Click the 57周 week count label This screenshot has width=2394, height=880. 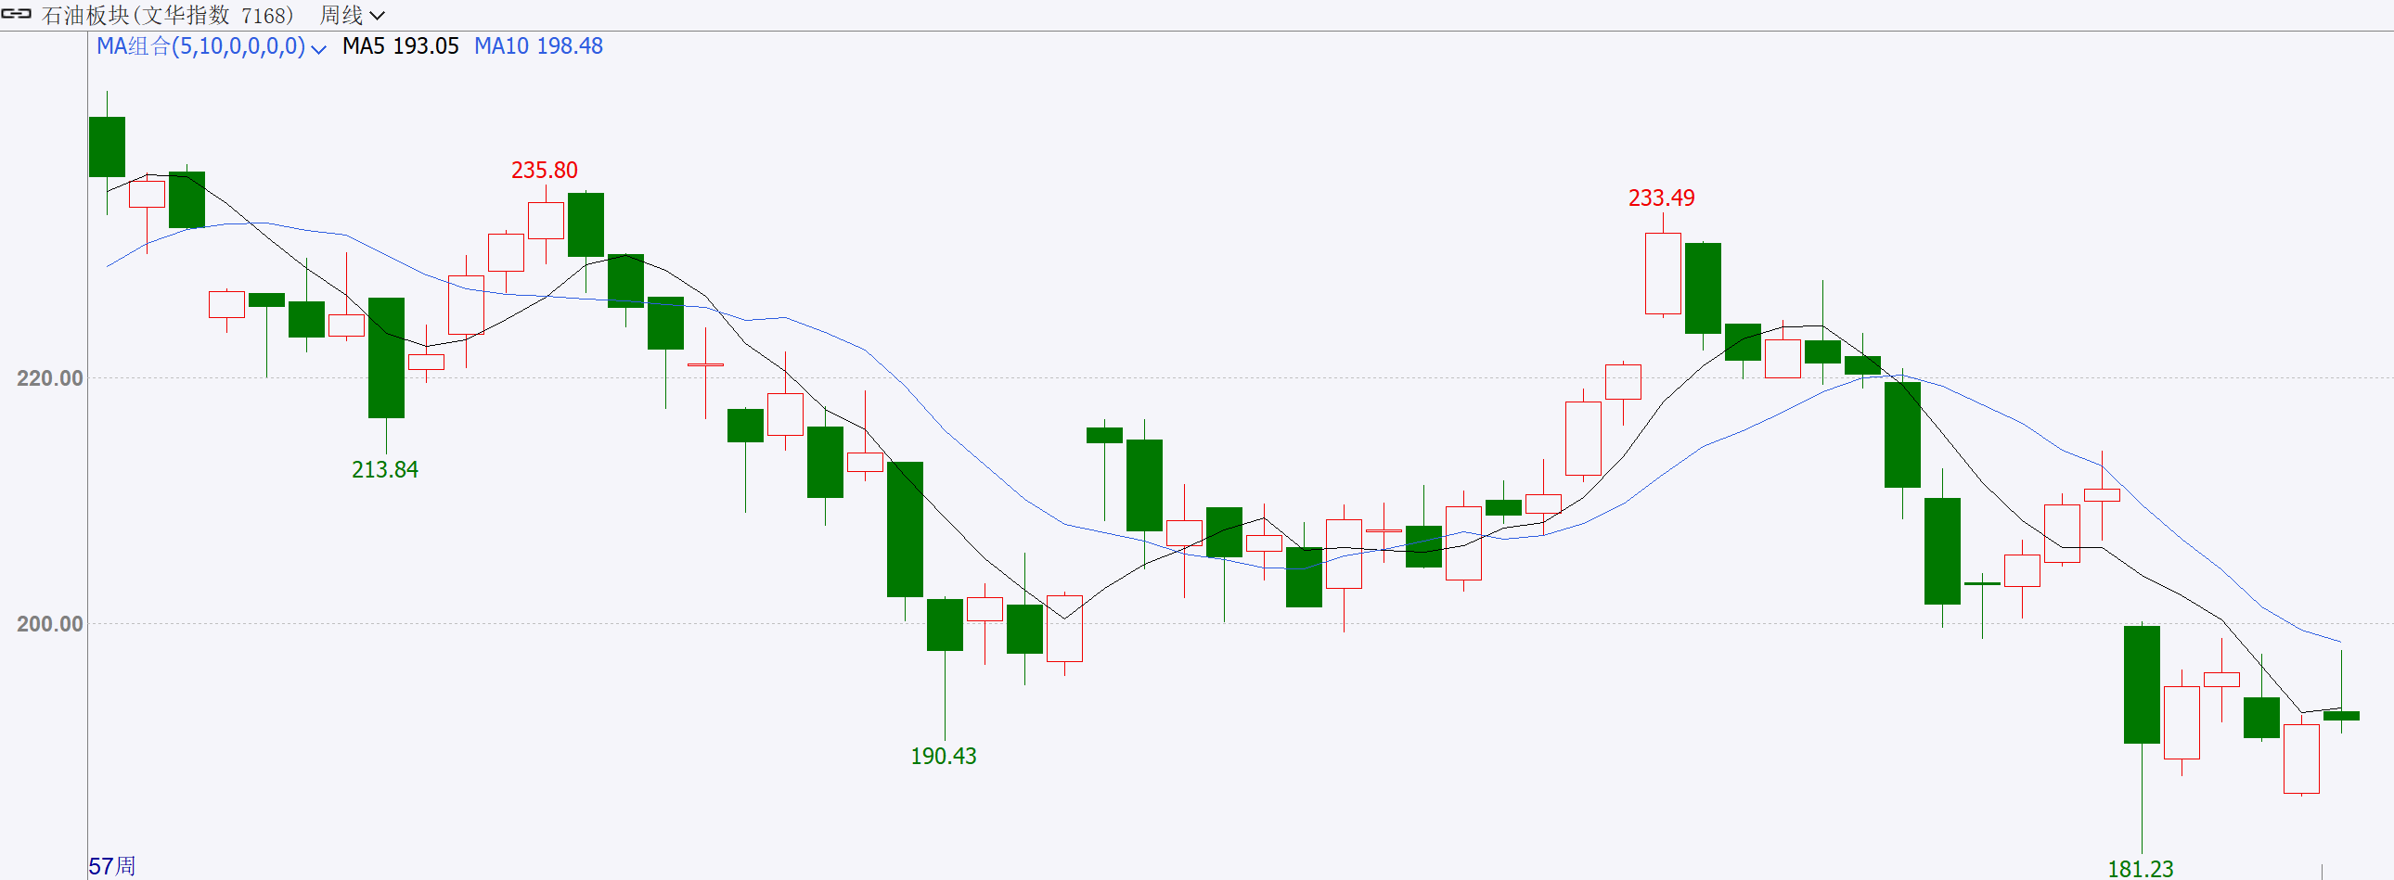pyautogui.click(x=111, y=866)
